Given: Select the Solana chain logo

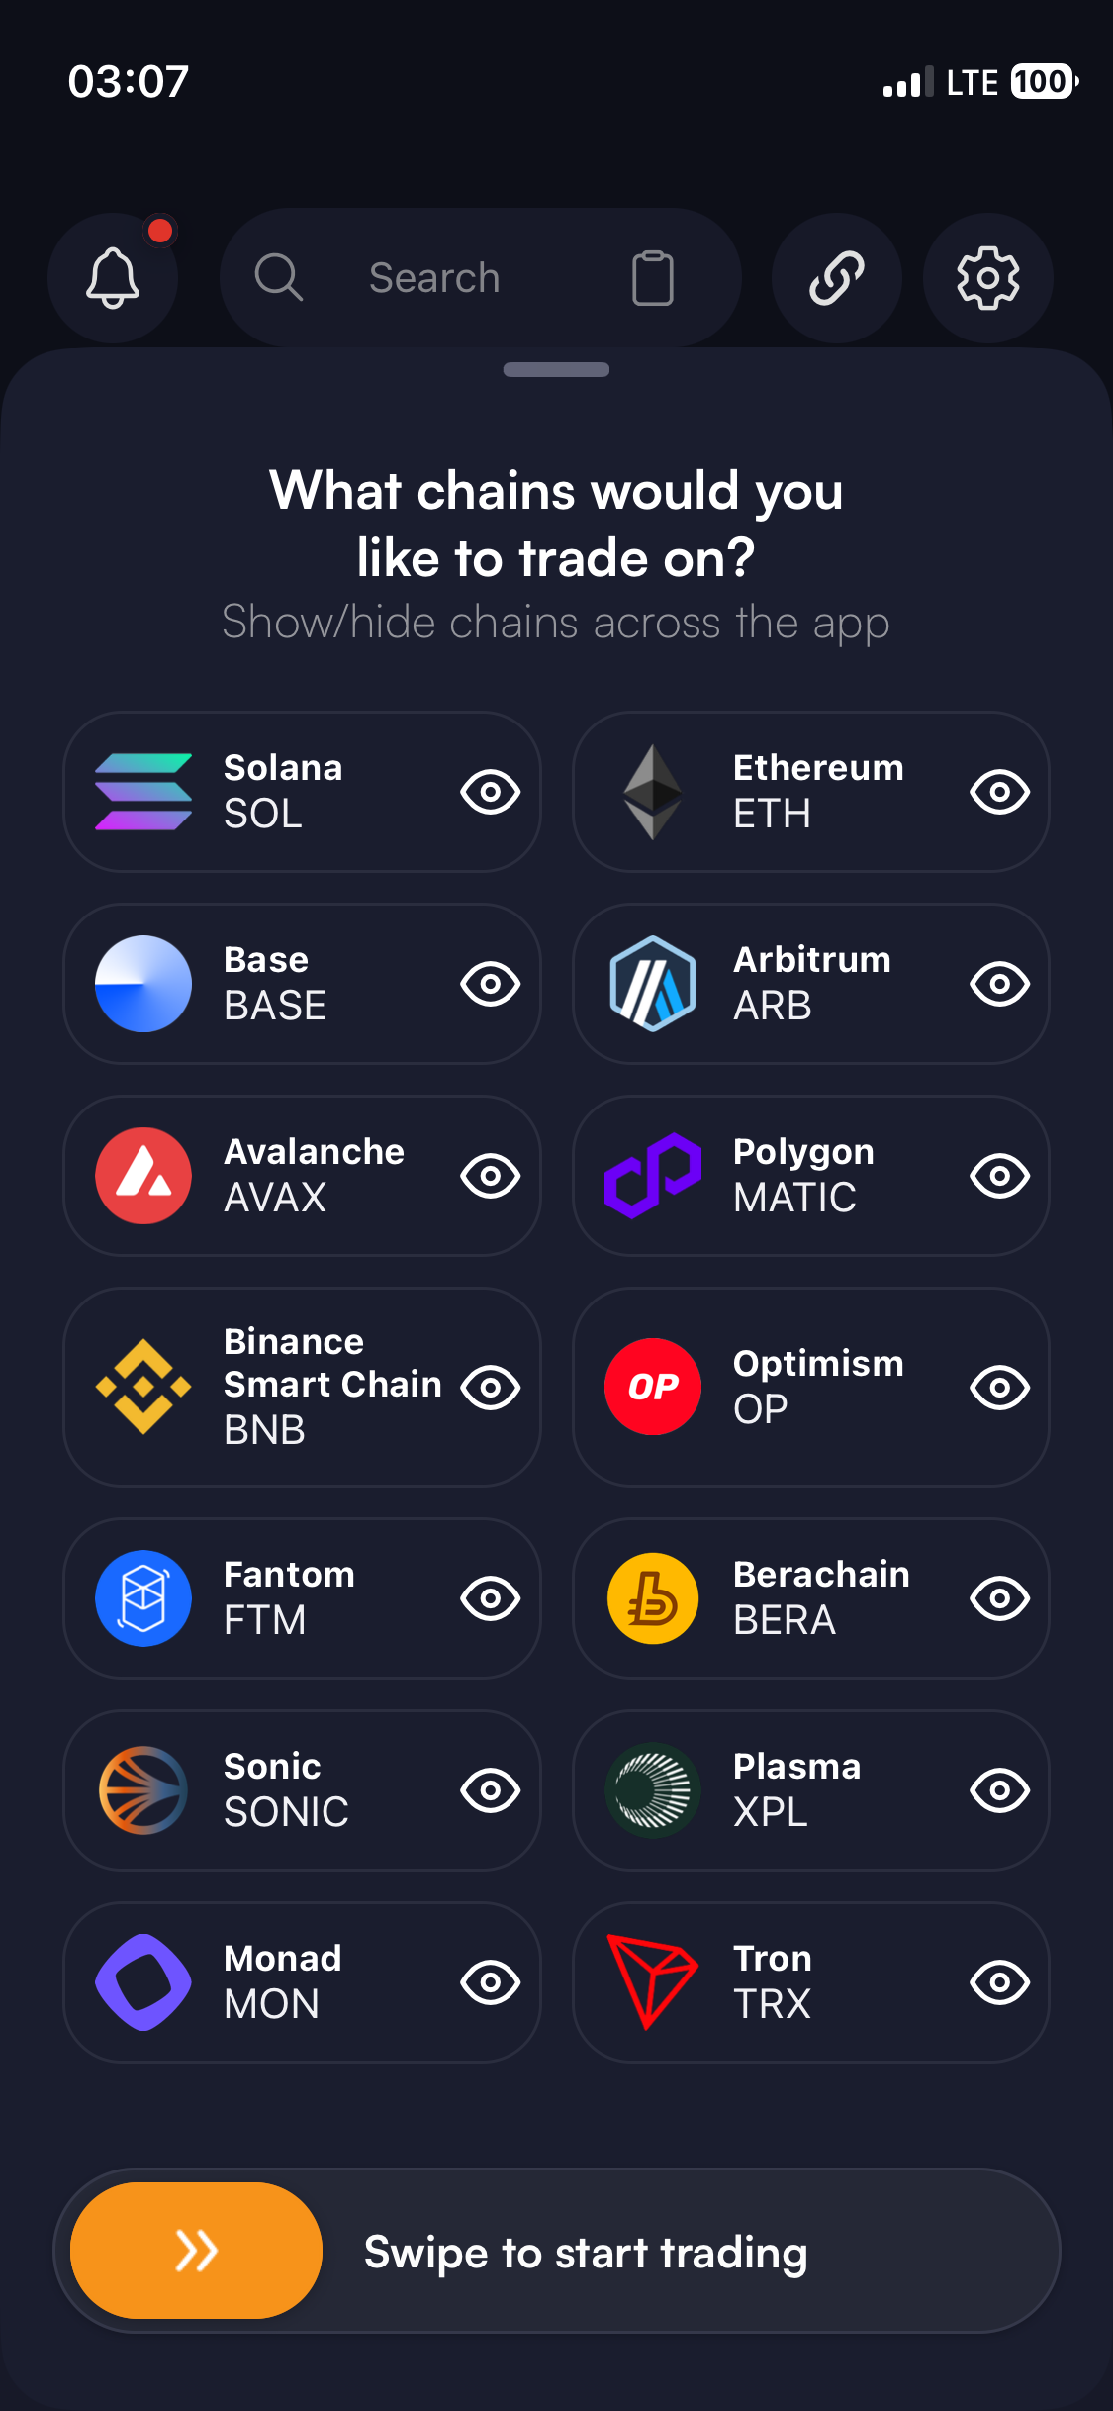Looking at the screenshot, I should 141,791.
